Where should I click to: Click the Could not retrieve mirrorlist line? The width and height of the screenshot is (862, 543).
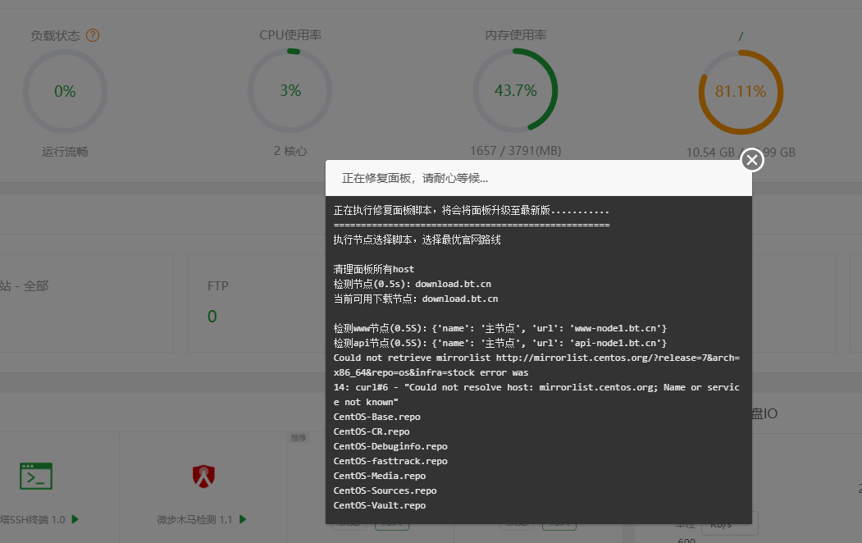[x=536, y=365]
